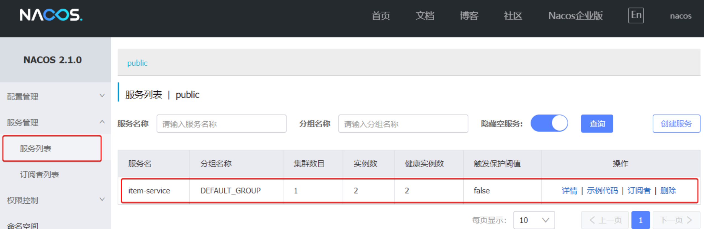Open the 文档 nav link
The image size is (704, 229).
pos(425,16)
